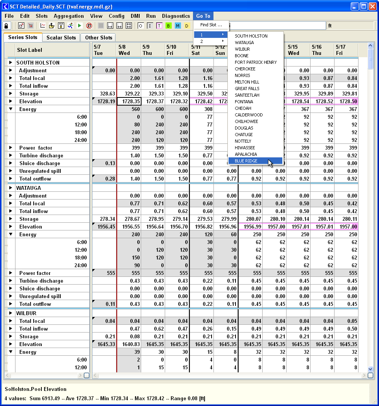
Task: Open the Diagnostics menu
Action: tap(176, 16)
